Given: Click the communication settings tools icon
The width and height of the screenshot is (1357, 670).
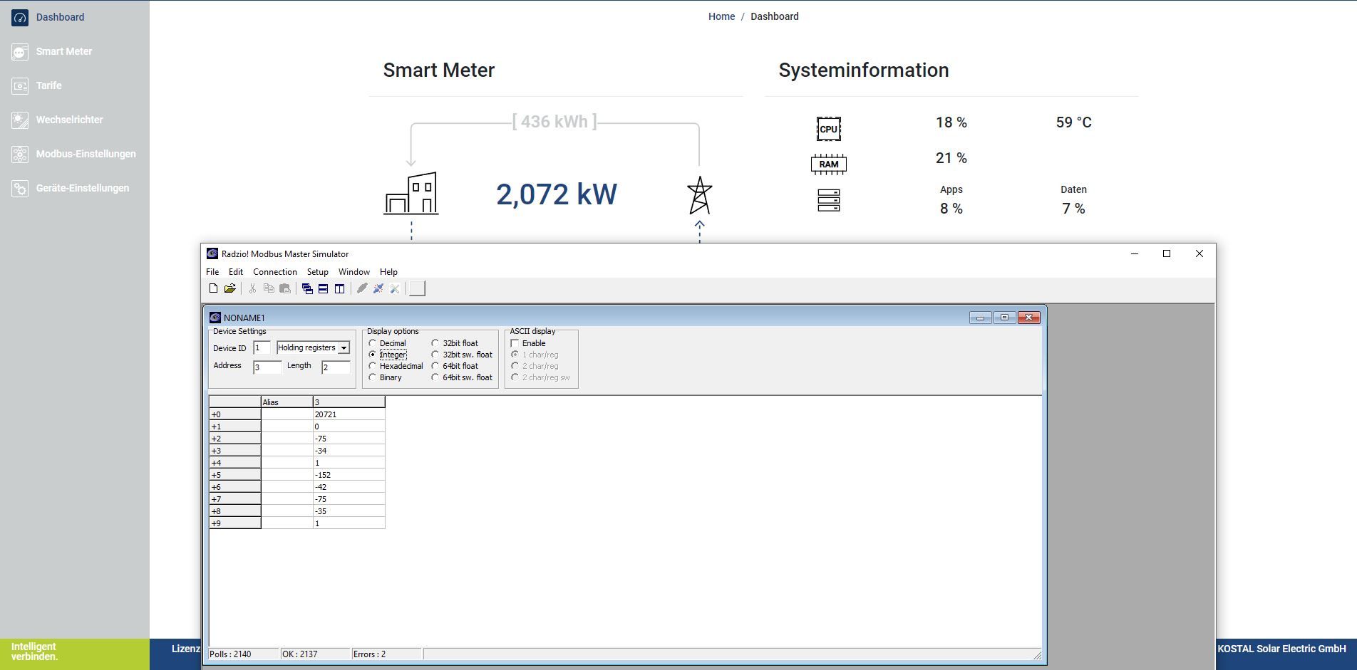Looking at the screenshot, I should (x=395, y=288).
